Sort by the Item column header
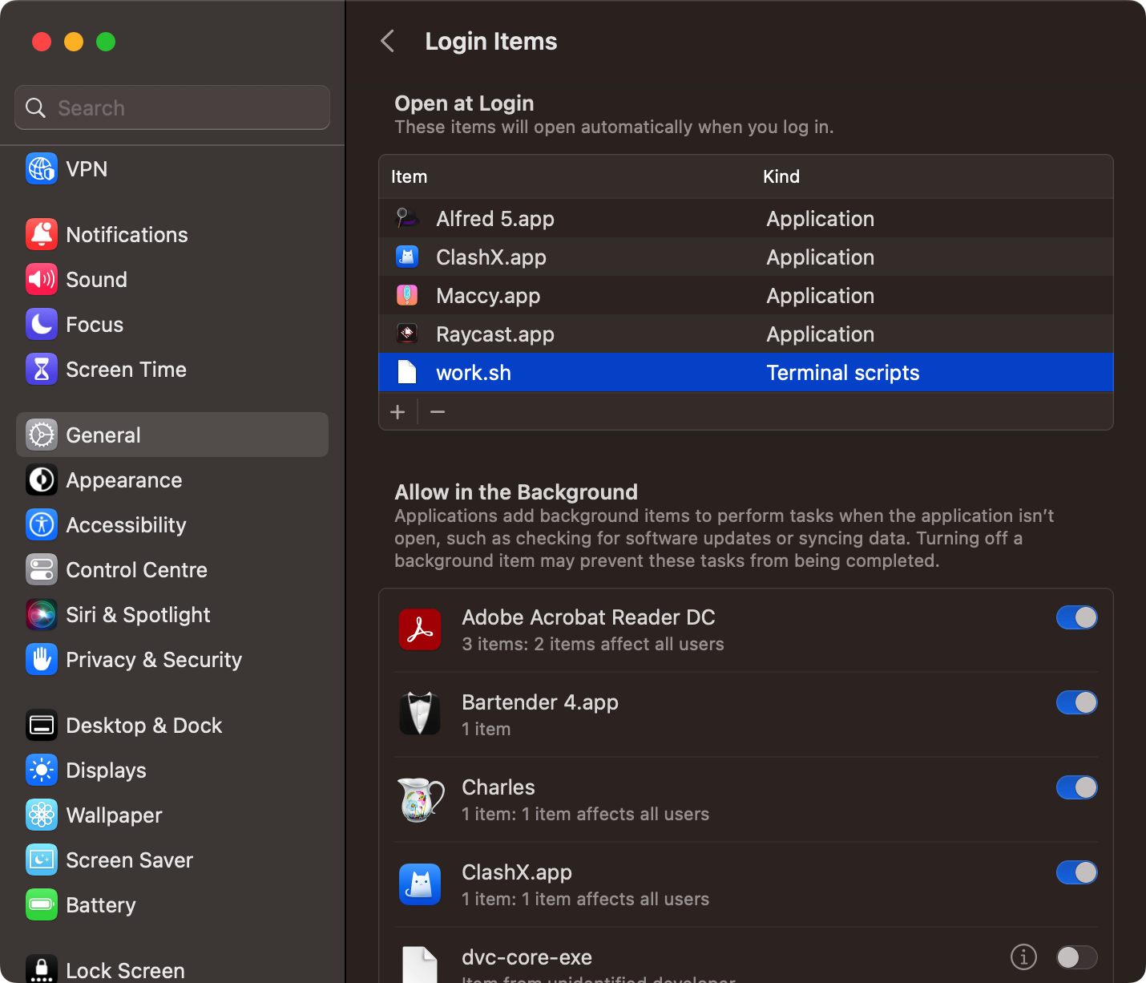 click(x=409, y=176)
